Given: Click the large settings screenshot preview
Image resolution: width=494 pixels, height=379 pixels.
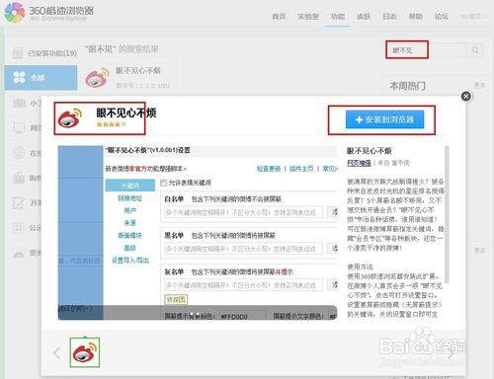Looking at the screenshot, I should 198,233.
